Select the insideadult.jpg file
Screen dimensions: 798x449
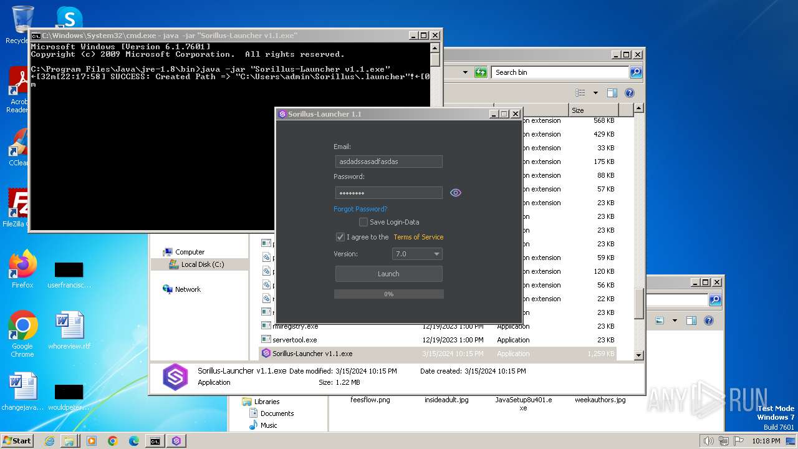point(446,400)
